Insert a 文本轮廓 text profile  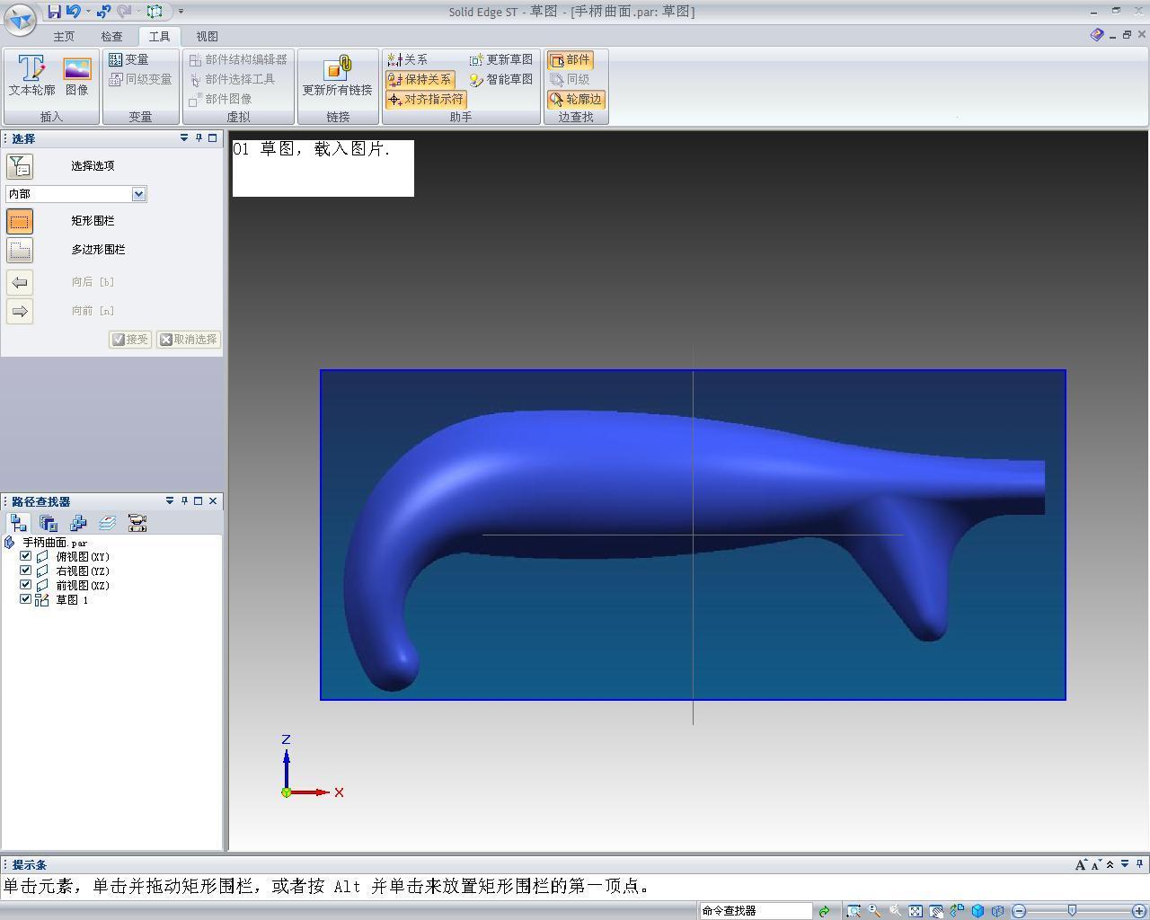tap(31, 76)
